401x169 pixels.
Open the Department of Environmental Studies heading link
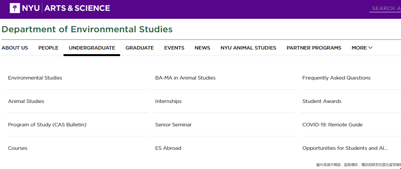click(87, 29)
